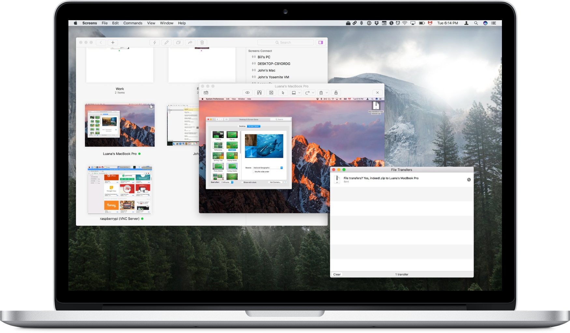570x333 pixels.
Task: Click the clipboard icon in session toolbar
Action: (321, 92)
